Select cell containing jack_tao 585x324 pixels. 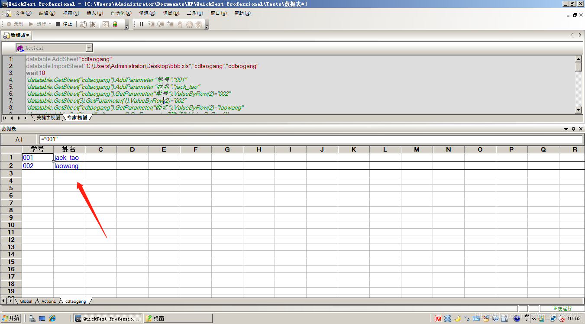pyautogui.click(x=69, y=158)
